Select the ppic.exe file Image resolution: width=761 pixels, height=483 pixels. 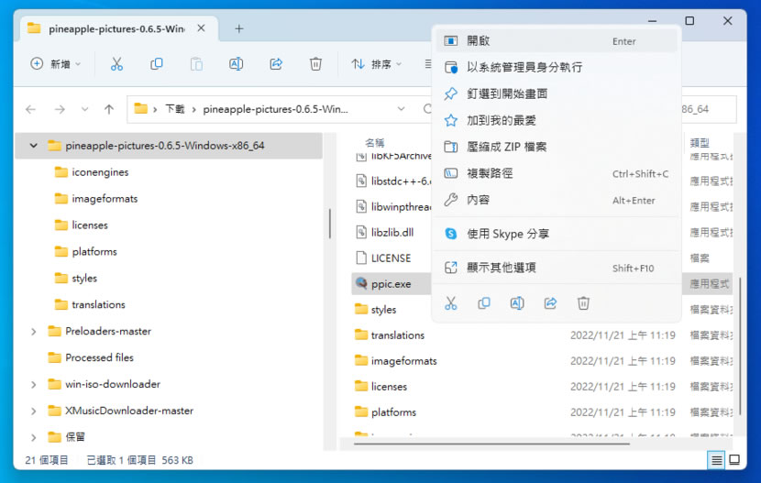[391, 284]
